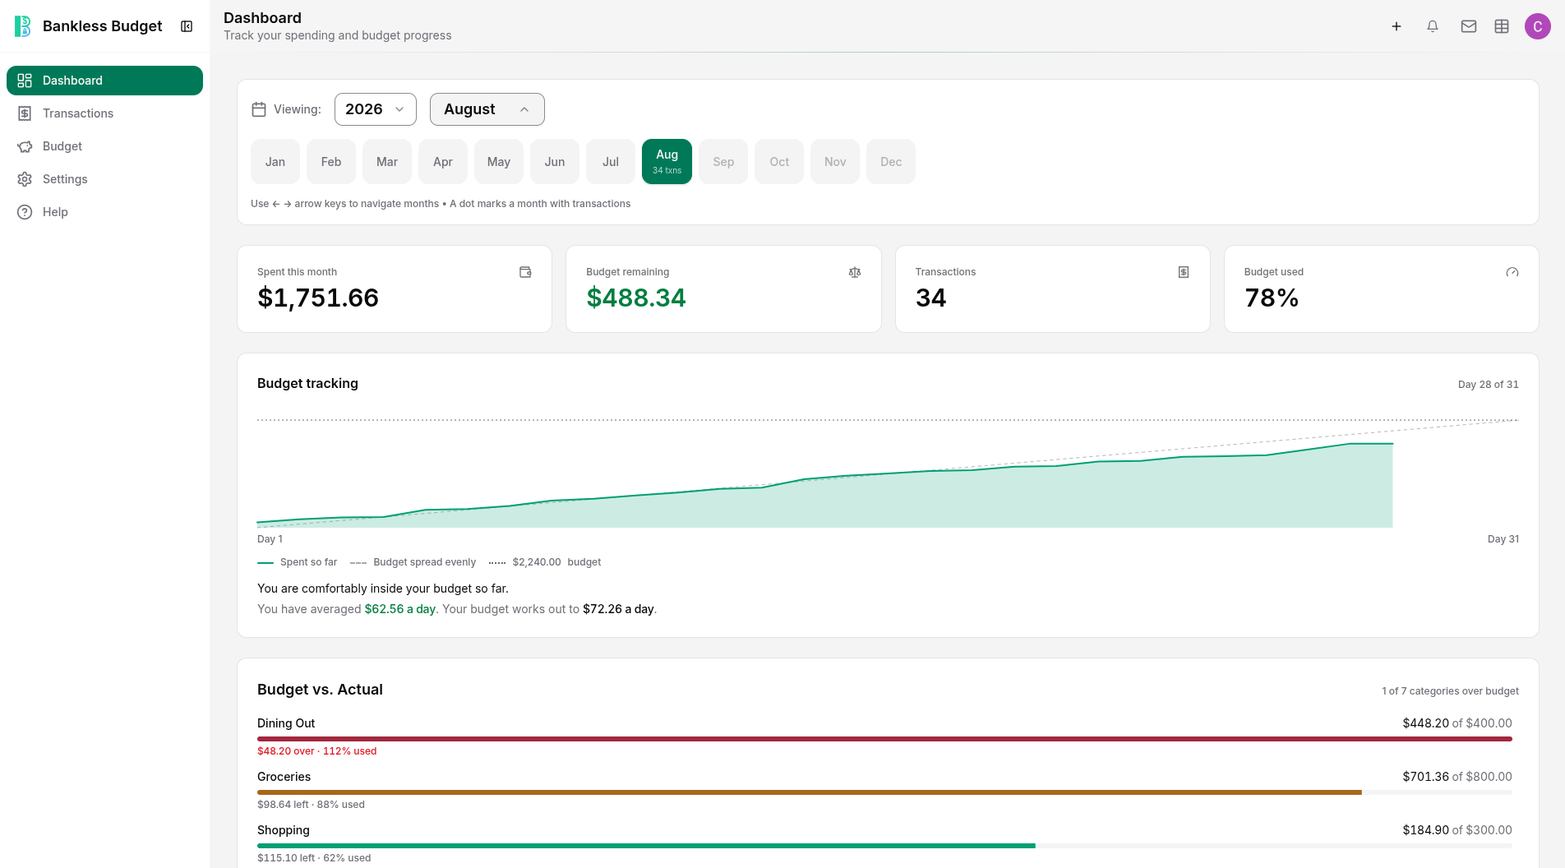The height and width of the screenshot is (868, 1565).
Task: Open Budget in the sidebar
Action: 105,146
